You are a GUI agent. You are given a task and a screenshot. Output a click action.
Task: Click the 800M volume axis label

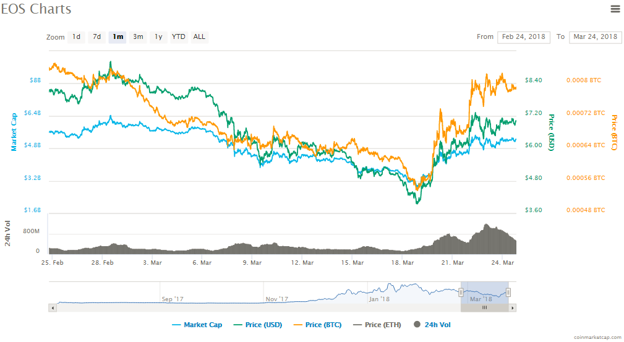(x=31, y=231)
